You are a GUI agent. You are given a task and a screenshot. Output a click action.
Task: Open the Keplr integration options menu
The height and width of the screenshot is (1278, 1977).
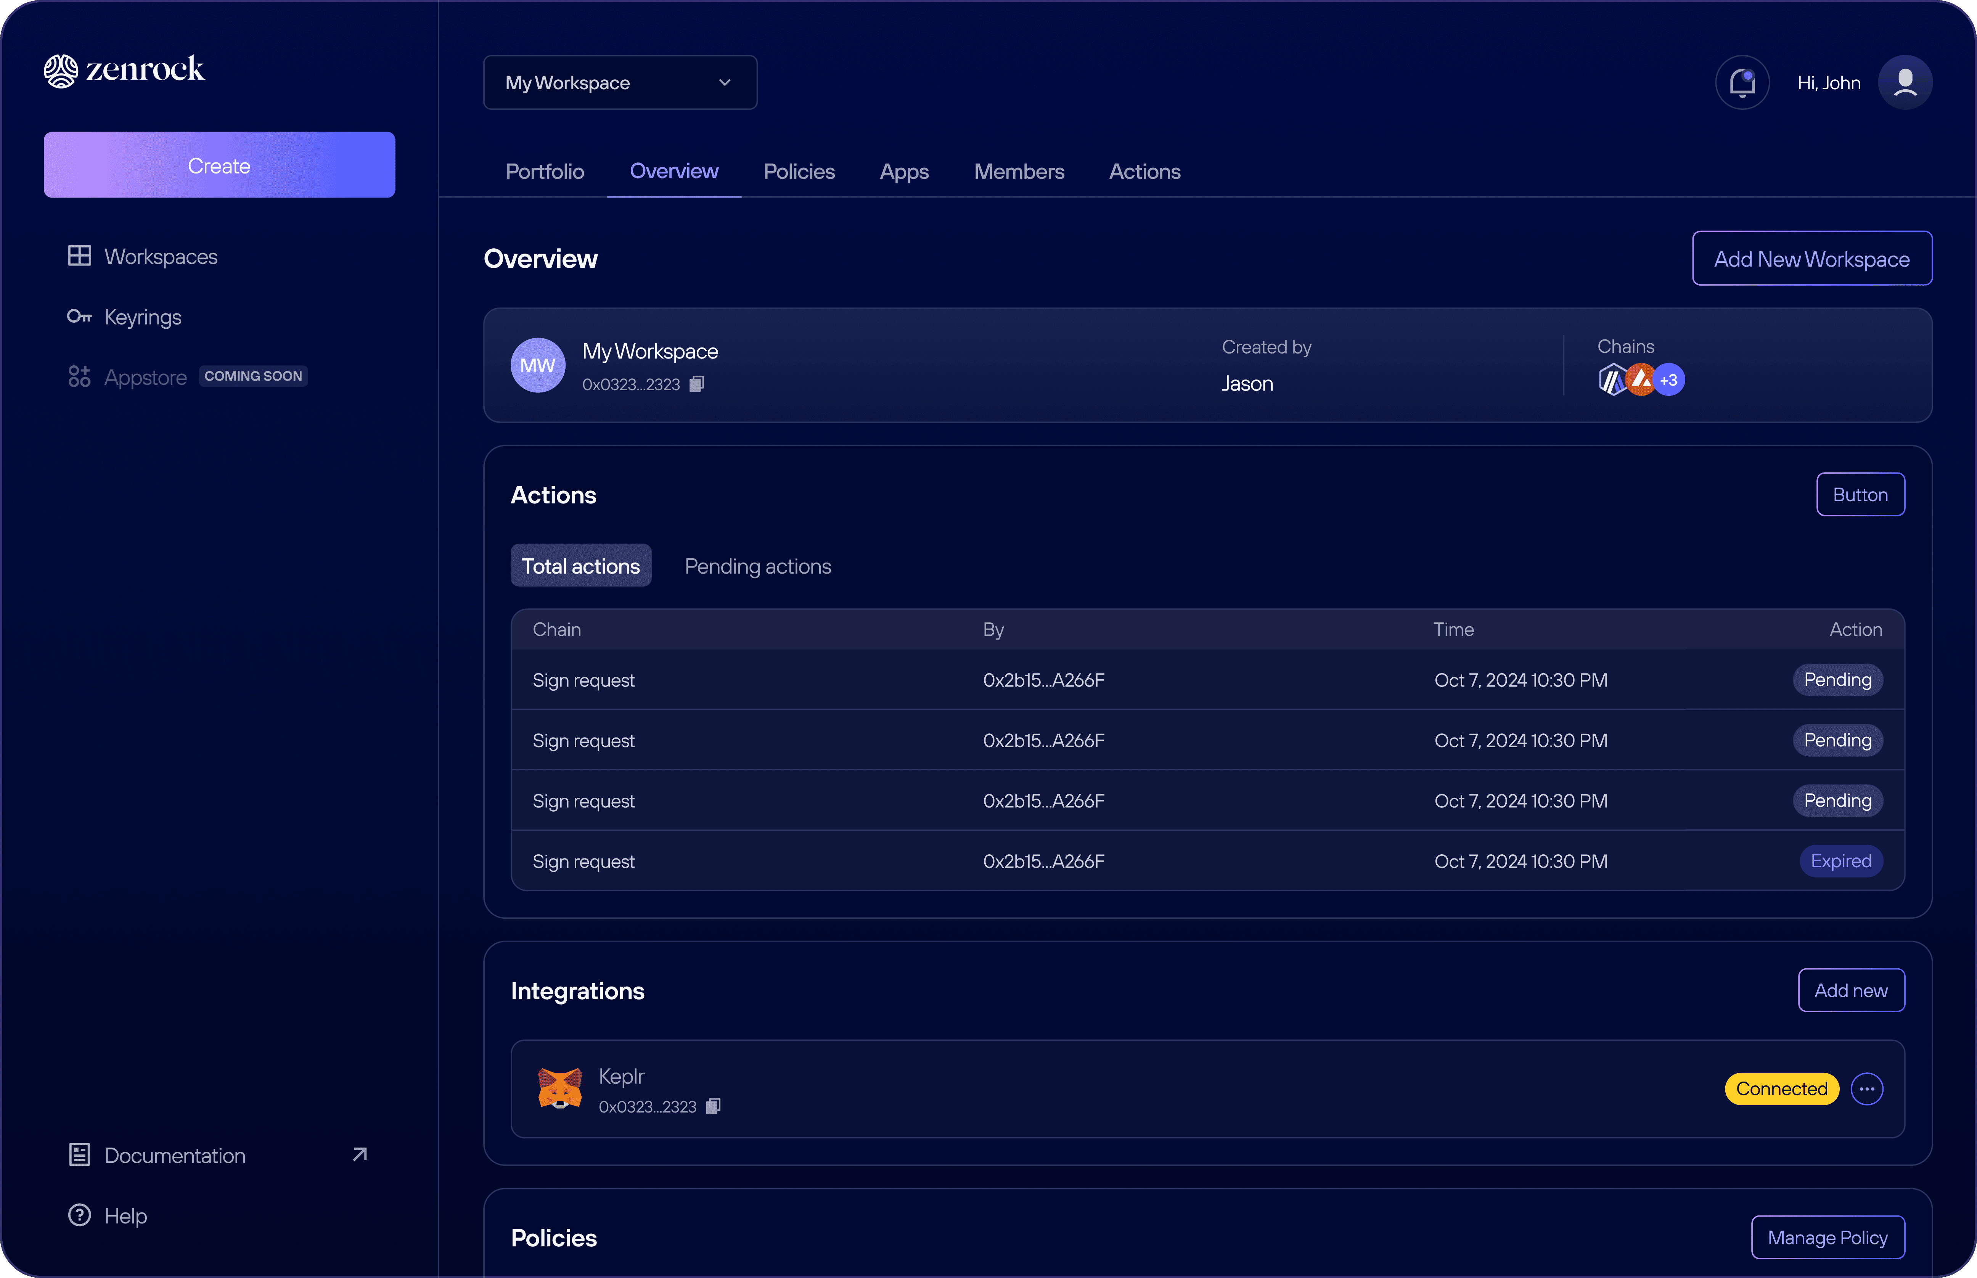[x=1867, y=1089]
